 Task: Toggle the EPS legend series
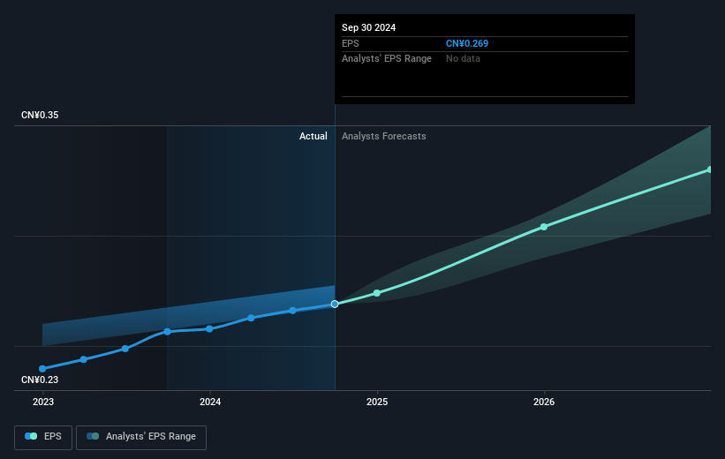pyautogui.click(x=43, y=437)
